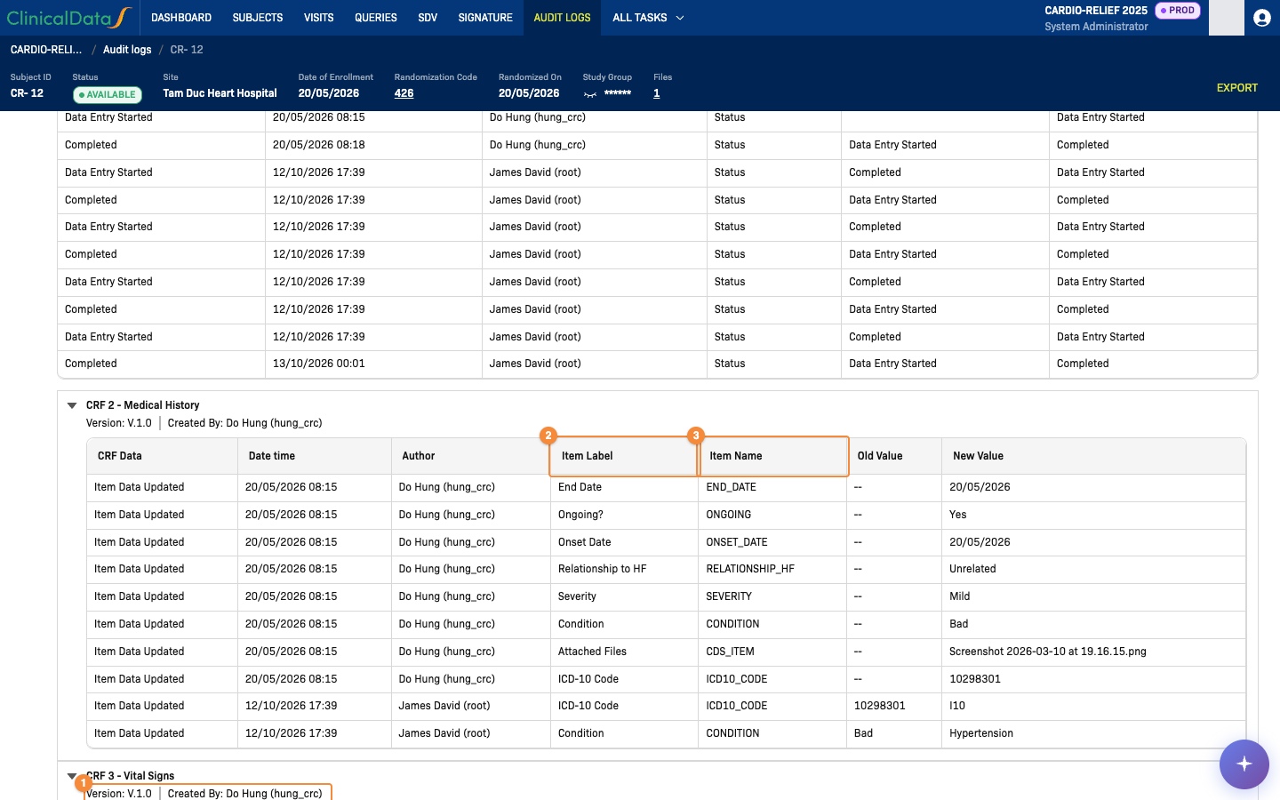The height and width of the screenshot is (800, 1280).
Task: Go to the DASHBOARD tab
Action: coord(181,18)
